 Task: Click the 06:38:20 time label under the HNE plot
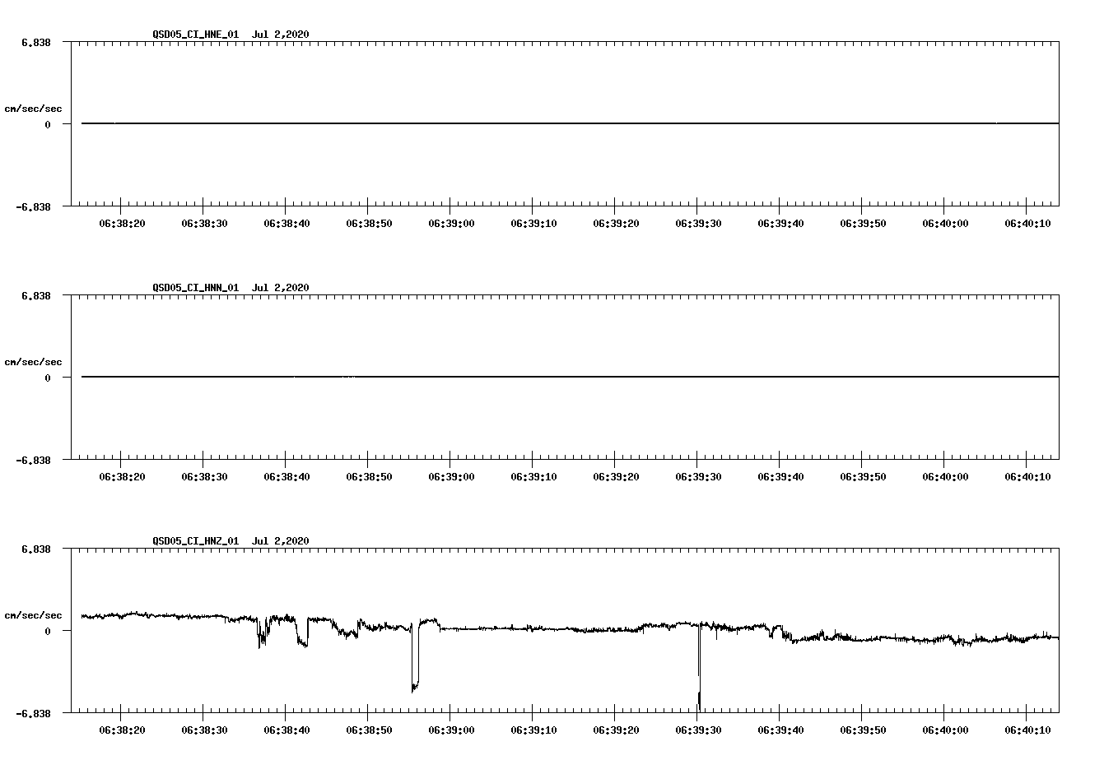click(x=122, y=223)
